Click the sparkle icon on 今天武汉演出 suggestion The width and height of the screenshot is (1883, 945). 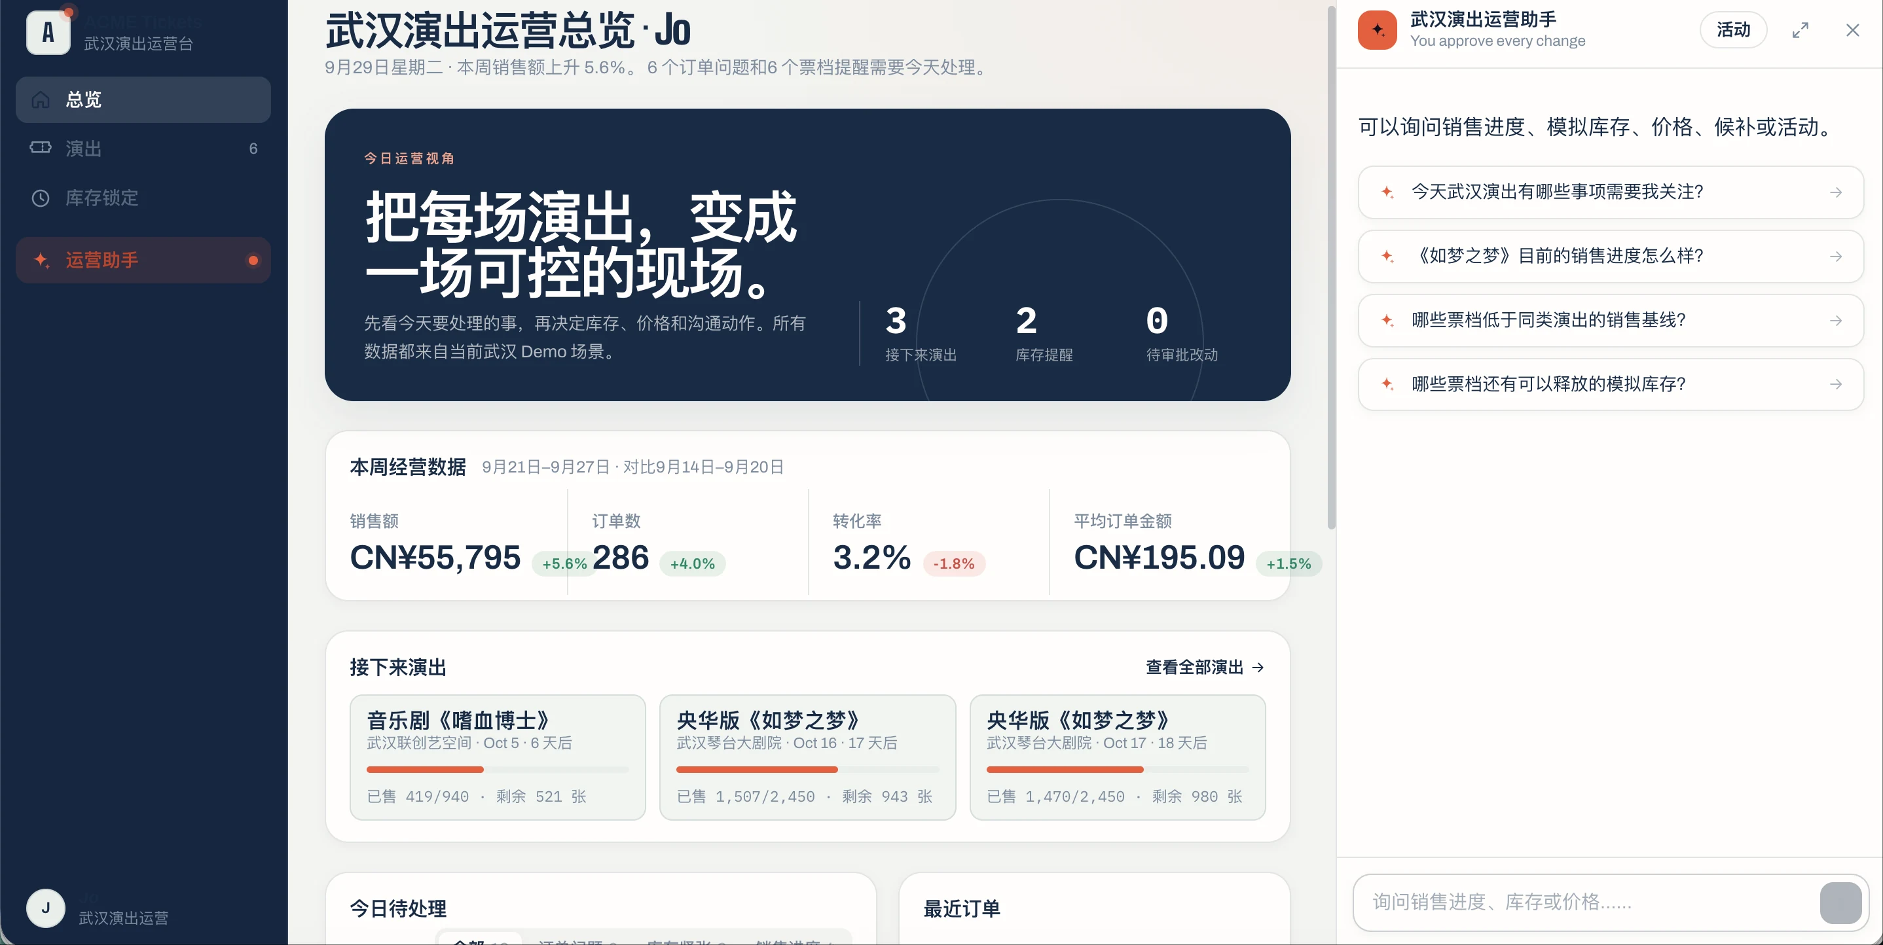click(1387, 192)
